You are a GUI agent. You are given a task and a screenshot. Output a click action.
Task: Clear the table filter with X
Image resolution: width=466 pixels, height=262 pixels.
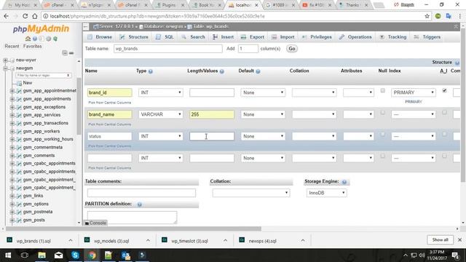pos(68,76)
